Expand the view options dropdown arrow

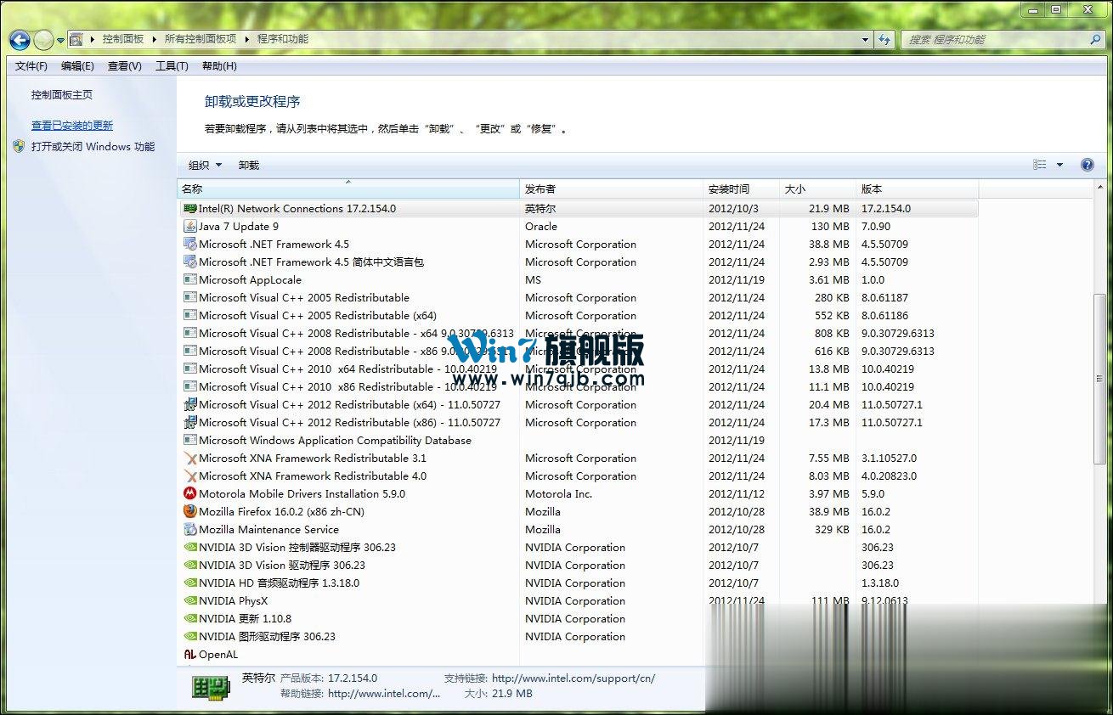click(1059, 165)
